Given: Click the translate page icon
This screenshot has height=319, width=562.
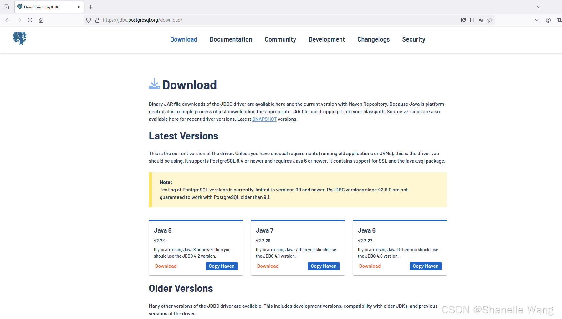Looking at the screenshot, I should 481,20.
